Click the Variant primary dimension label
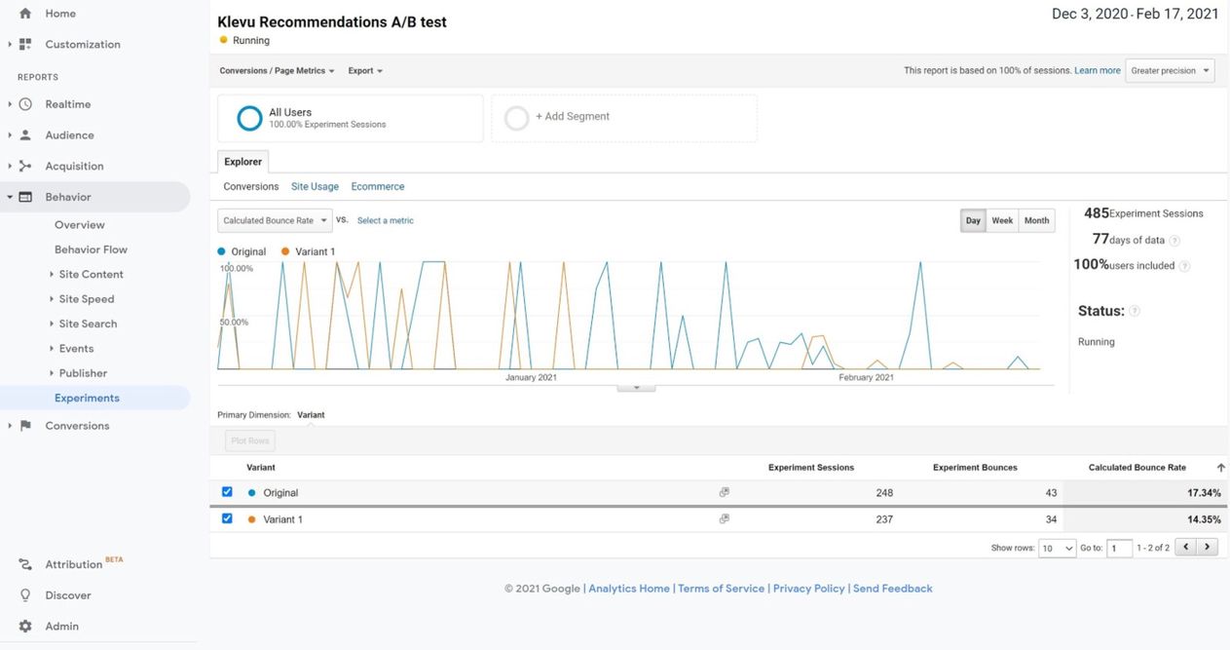The height and width of the screenshot is (650, 1230). [311, 415]
